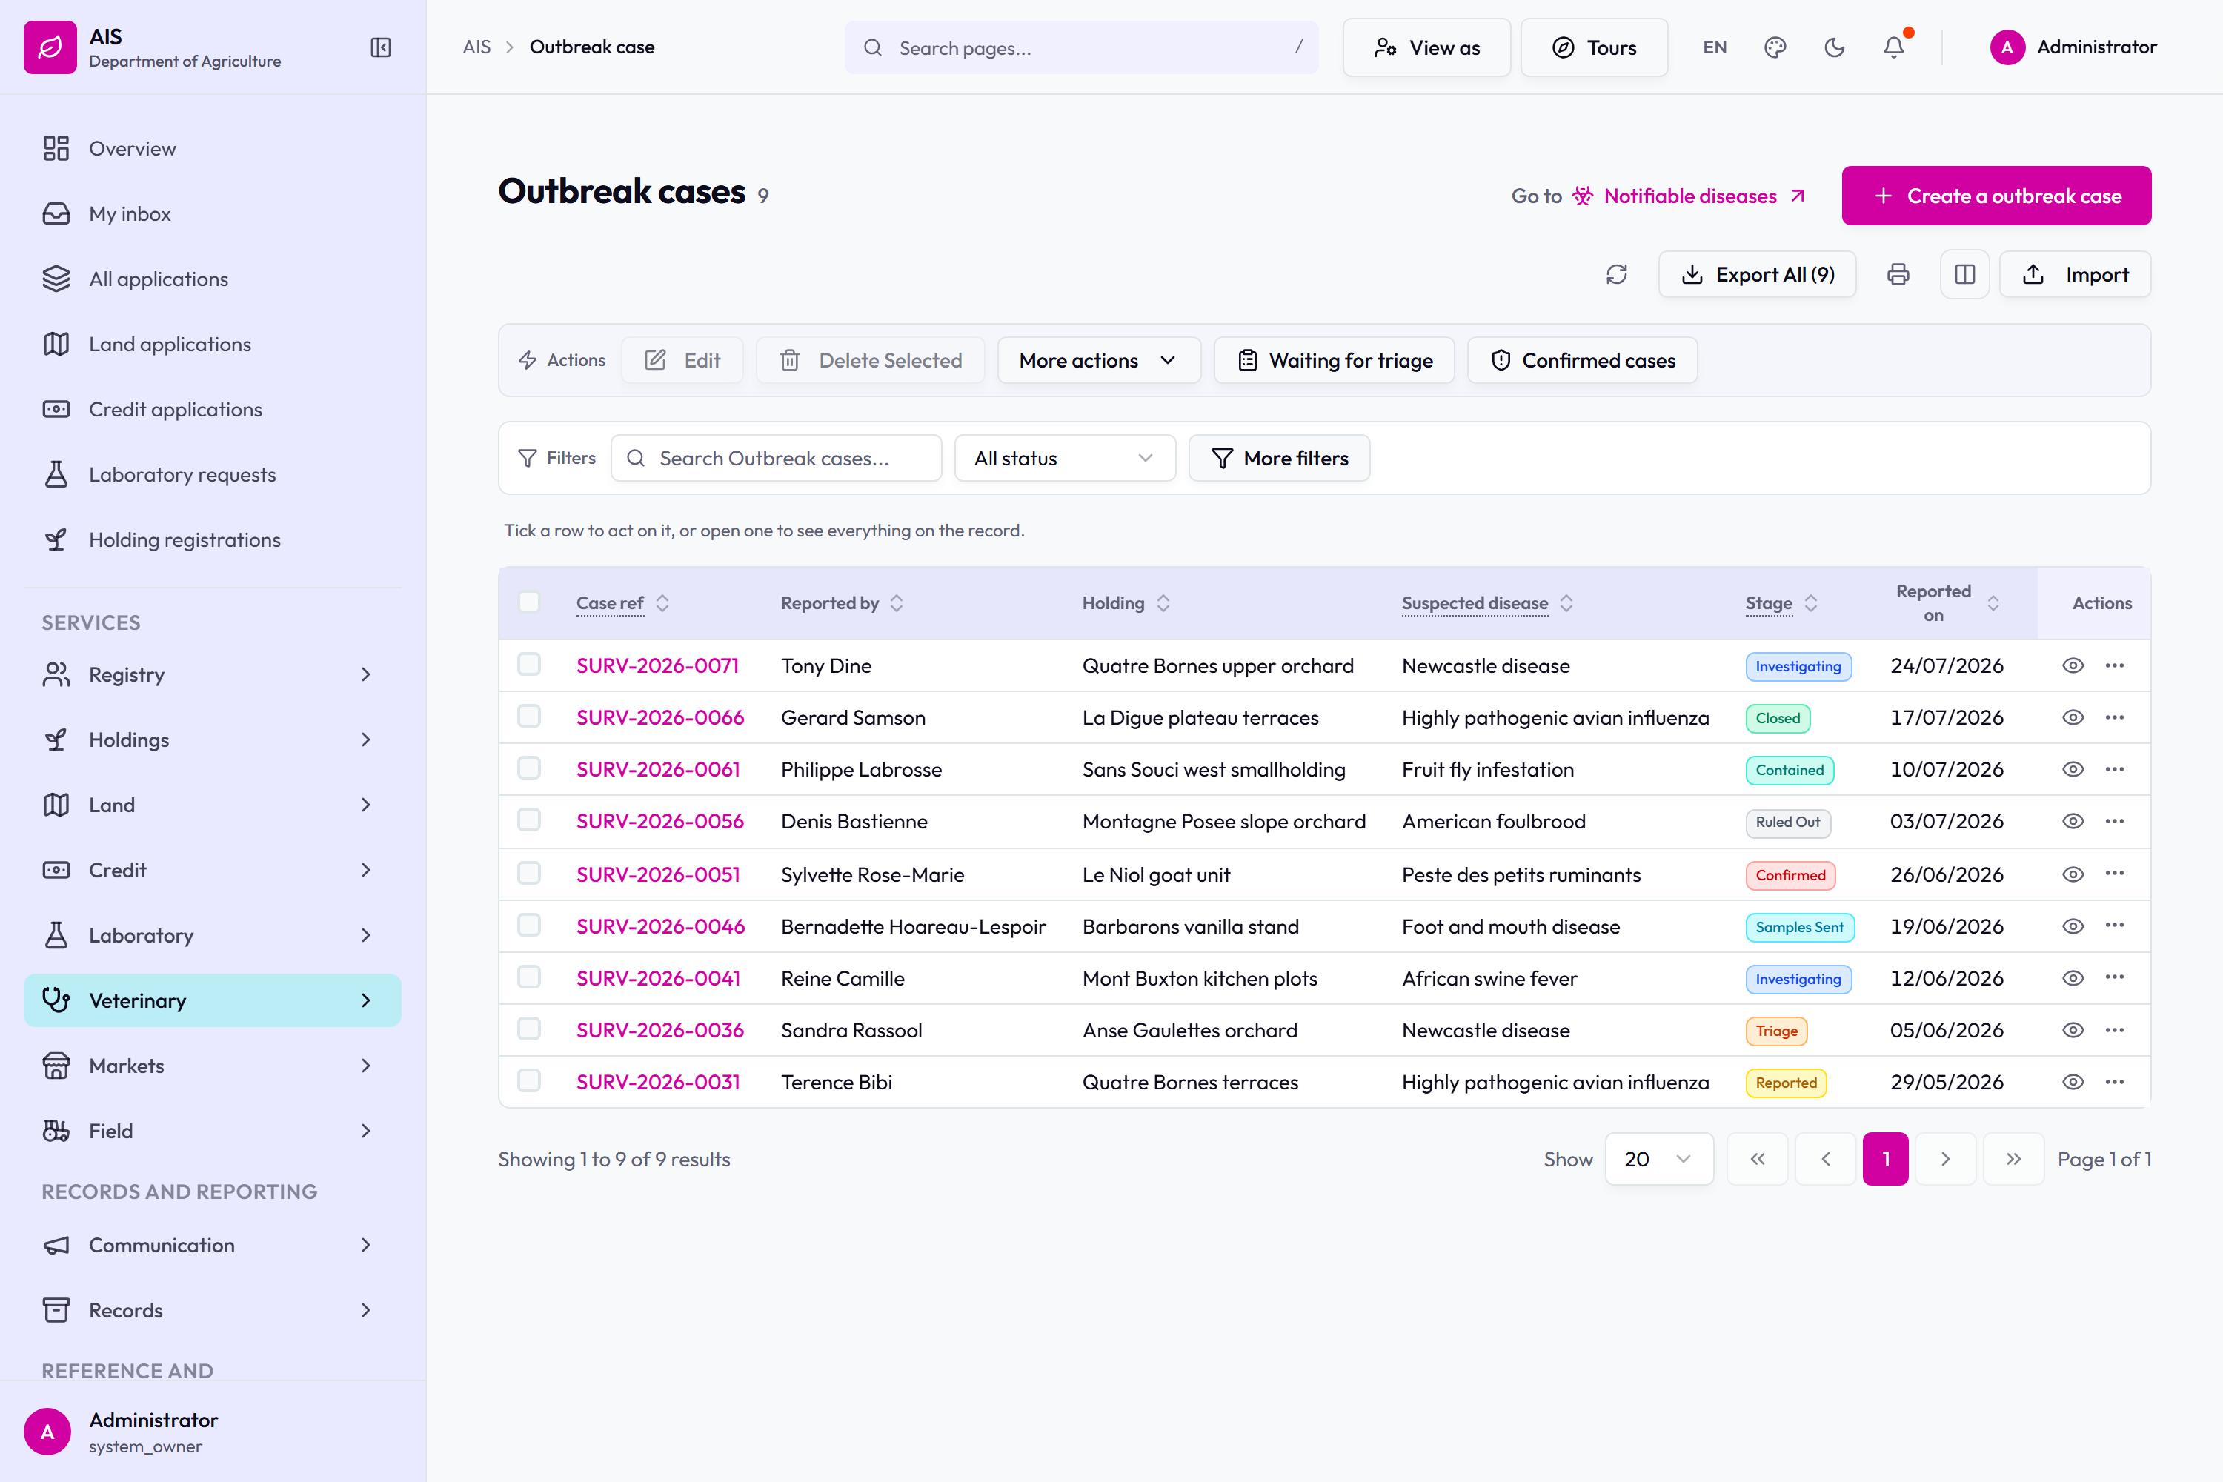Follow the Notifiable diseases link
The height and width of the screenshot is (1482, 2223).
(1689, 196)
